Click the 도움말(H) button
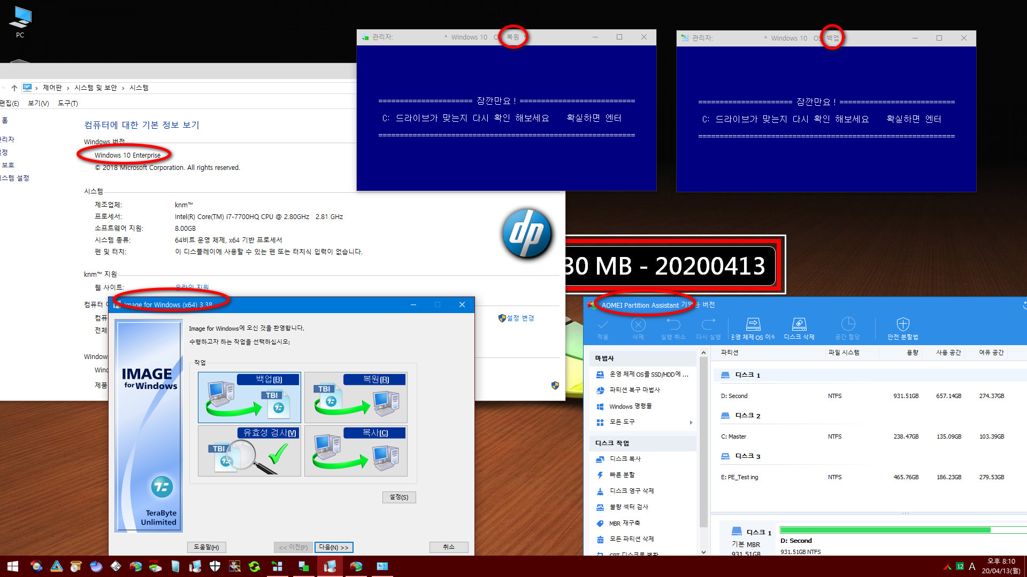This screenshot has height=577, width=1027. (206, 547)
